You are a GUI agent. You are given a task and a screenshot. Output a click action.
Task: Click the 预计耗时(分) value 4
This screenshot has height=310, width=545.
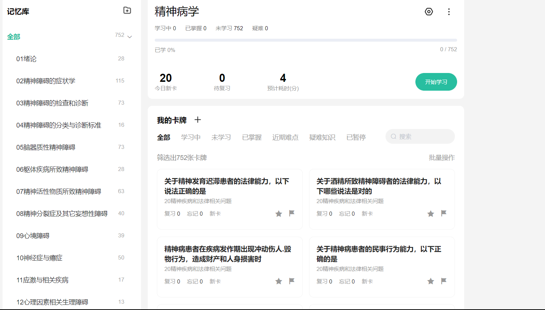point(283,78)
